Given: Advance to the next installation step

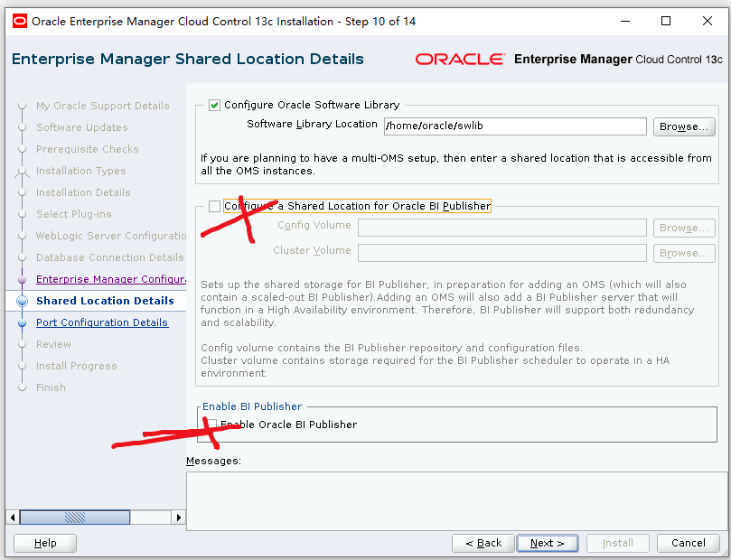Looking at the screenshot, I should pyautogui.click(x=548, y=543).
